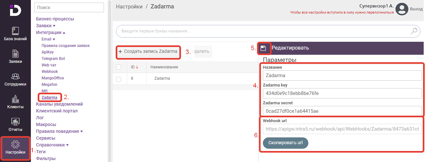This screenshot has width=425, height=162.
Task: Collapse the Интеграции menu section
Action: click(64, 33)
